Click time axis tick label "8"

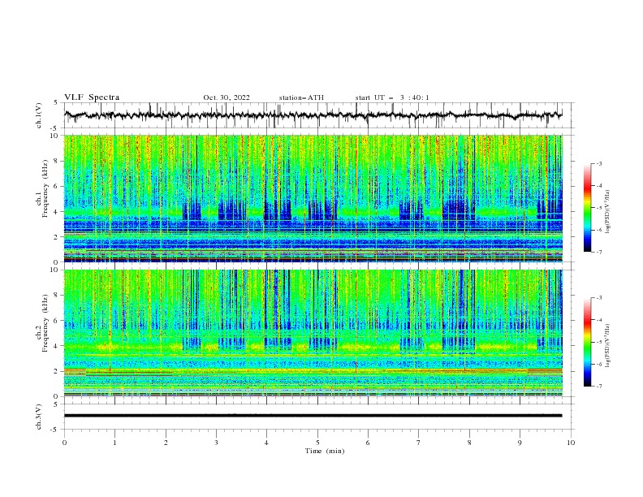click(x=469, y=443)
